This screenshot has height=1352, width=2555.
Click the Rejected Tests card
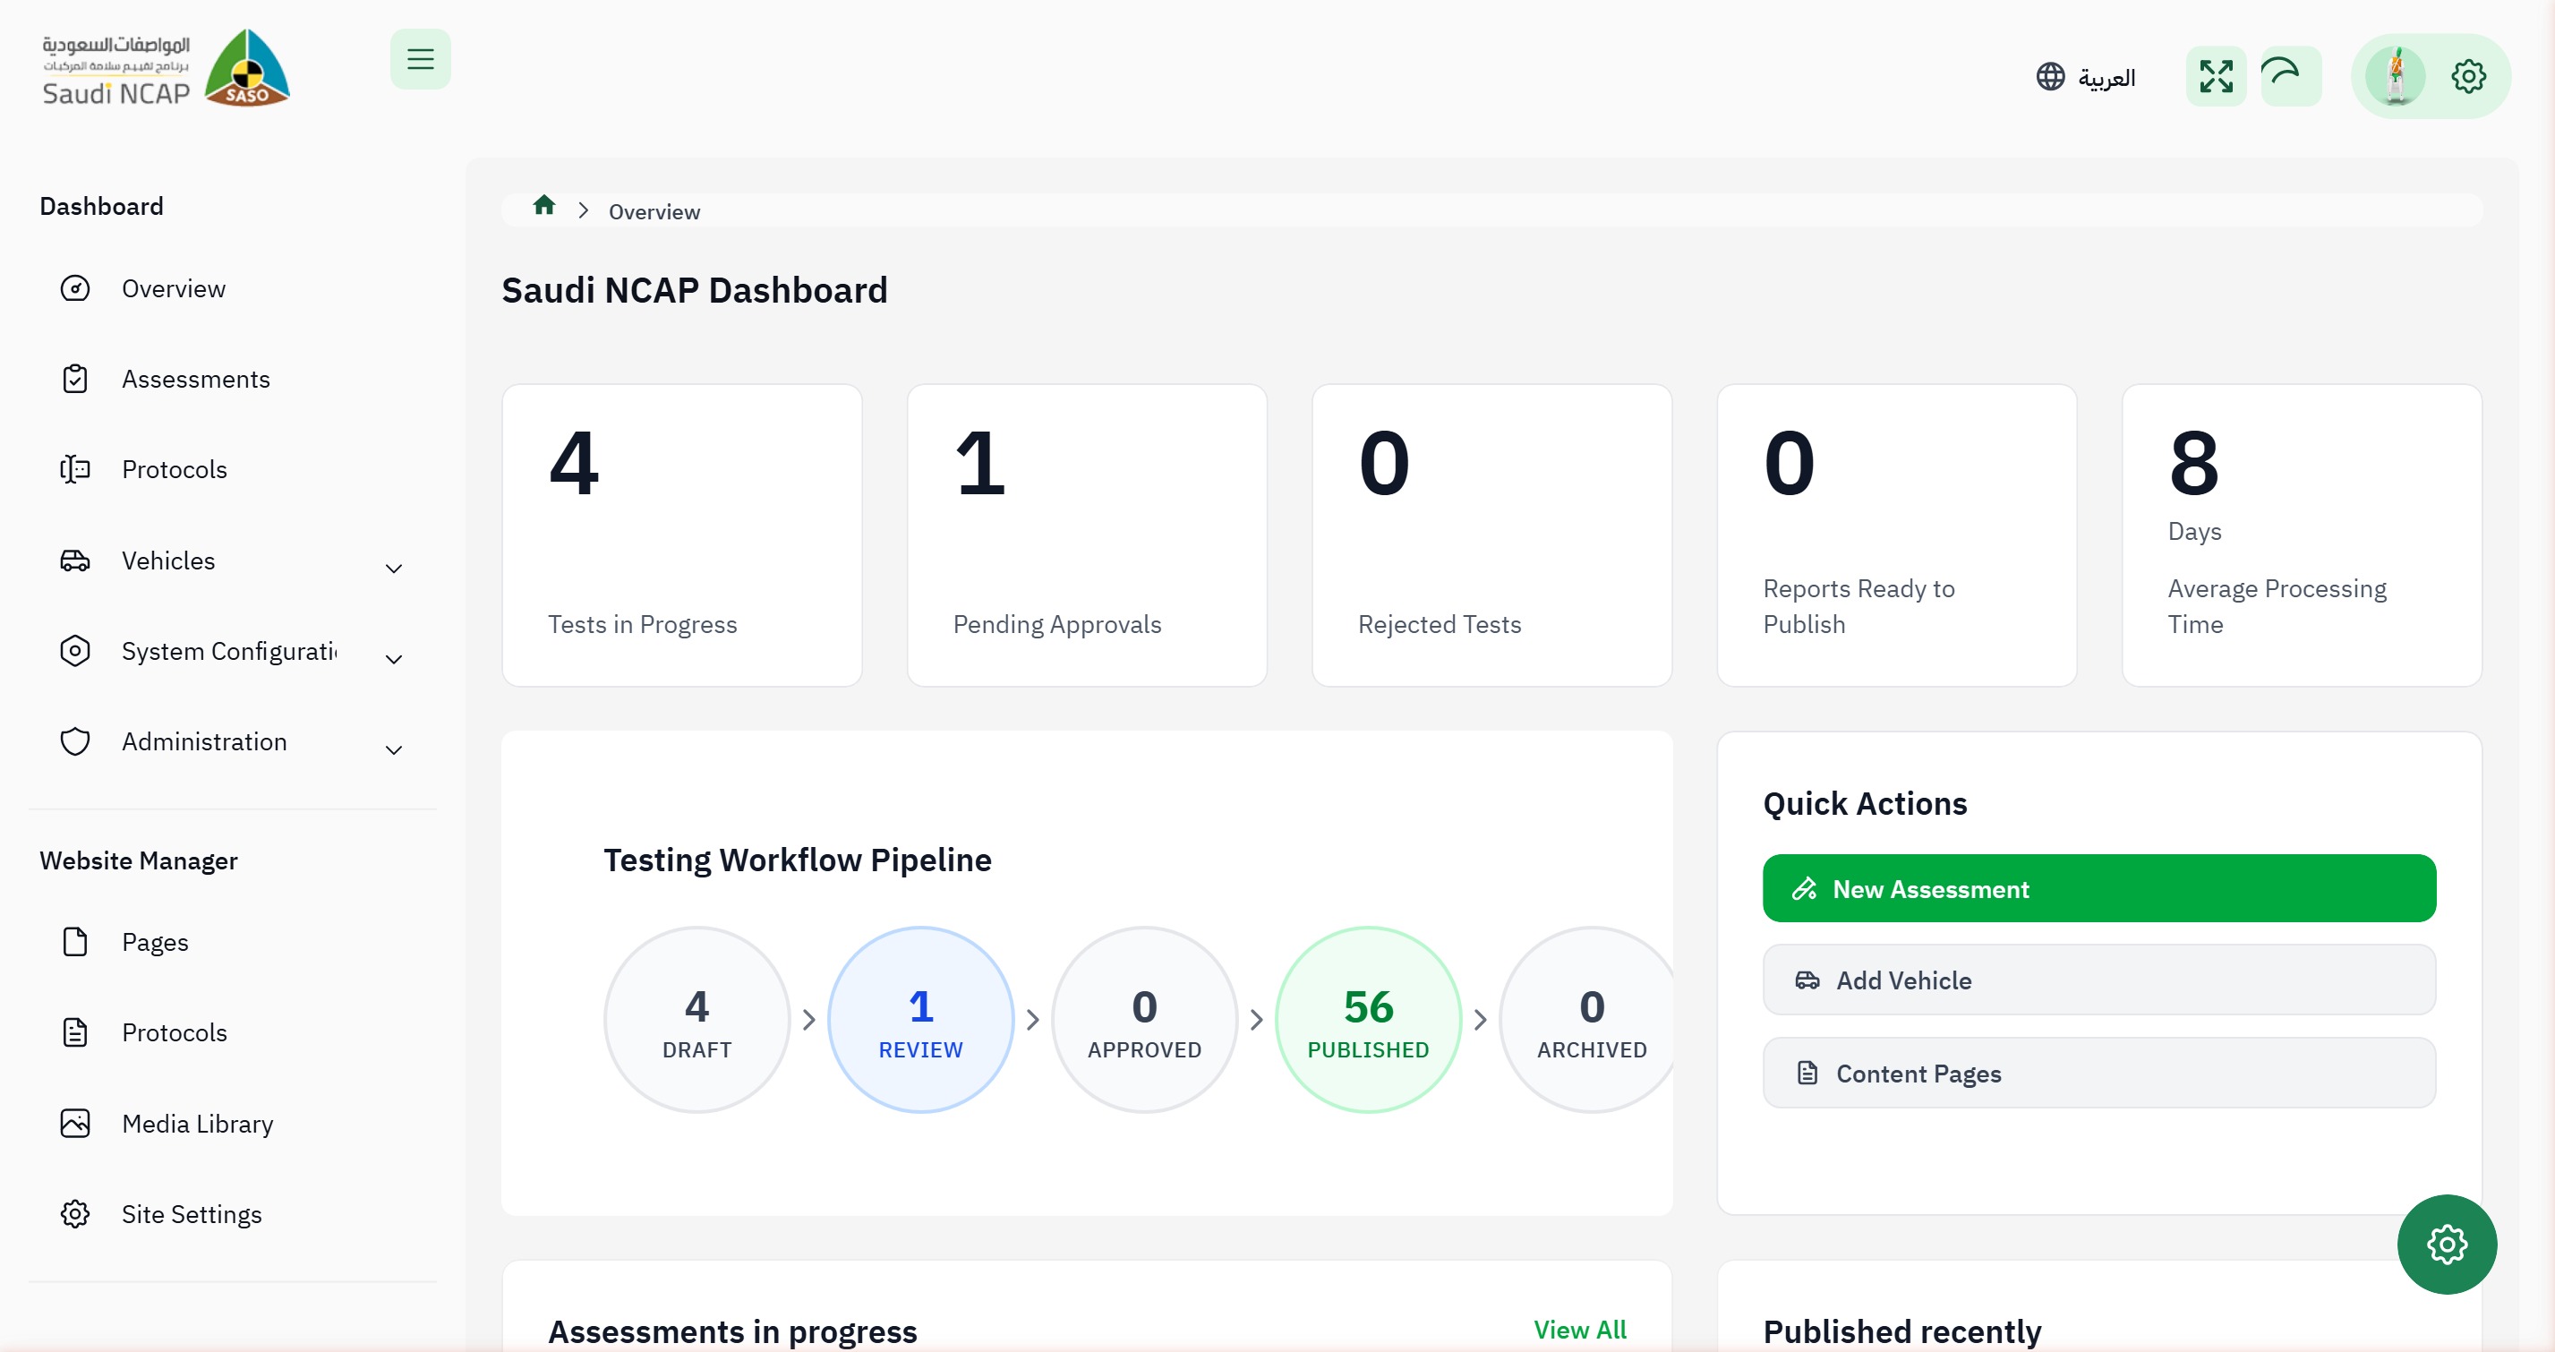pos(1491,535)
